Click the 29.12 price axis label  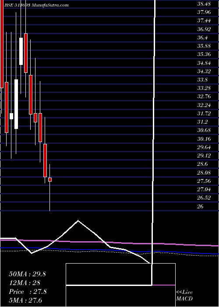204,156
